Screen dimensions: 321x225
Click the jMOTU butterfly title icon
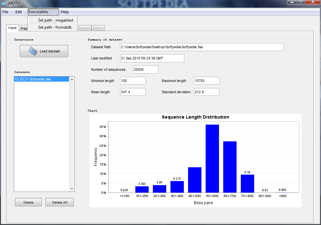[x=3, y=3]
